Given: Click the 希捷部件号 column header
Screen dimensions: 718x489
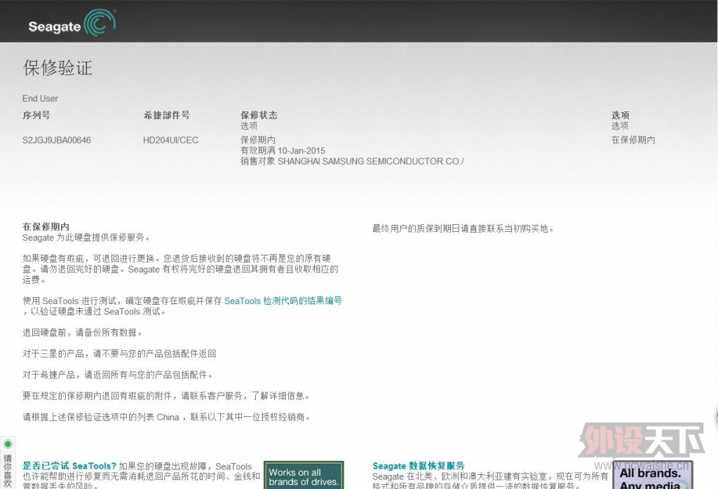Looking at the screenshot, I should click(x=167, y=115).
